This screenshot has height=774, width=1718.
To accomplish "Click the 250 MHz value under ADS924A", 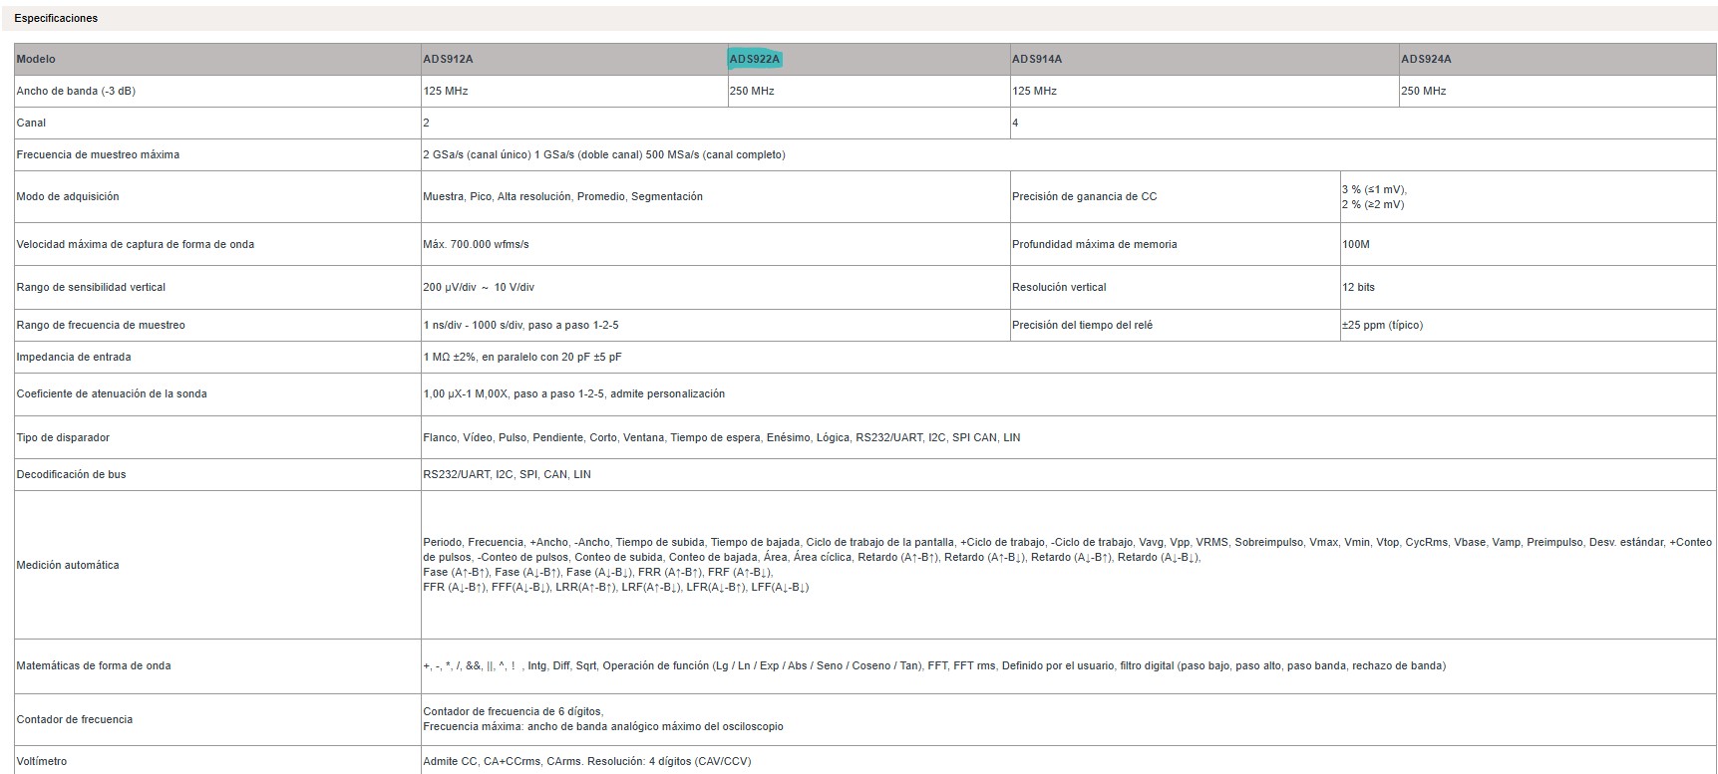I will pyautogui.click(x=1423, y=91).
